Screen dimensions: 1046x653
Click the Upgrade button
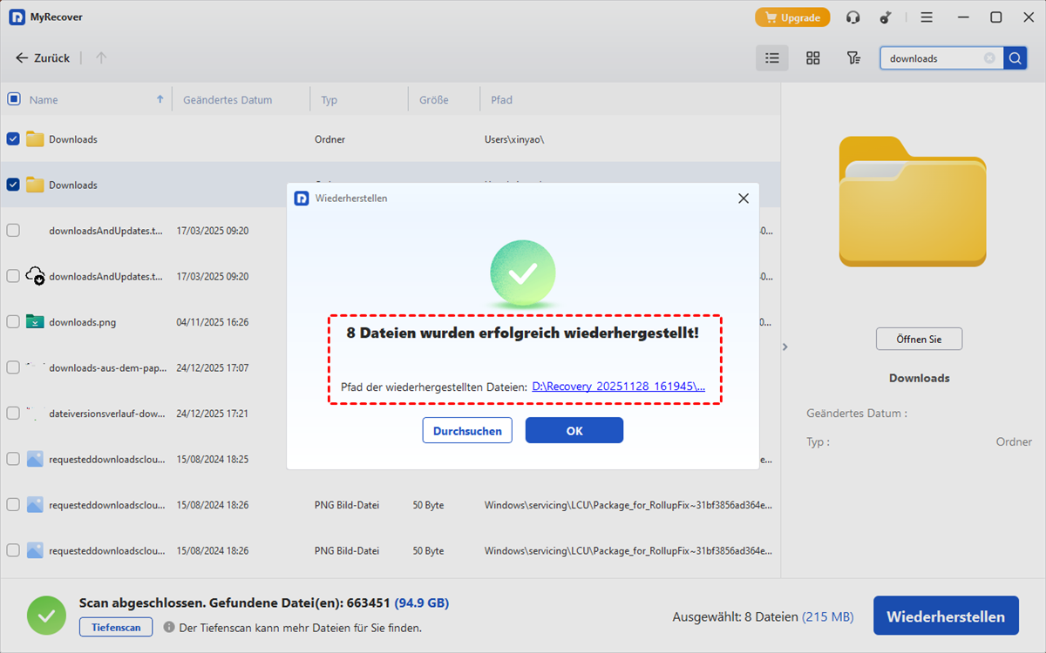(x=792, y=17)
